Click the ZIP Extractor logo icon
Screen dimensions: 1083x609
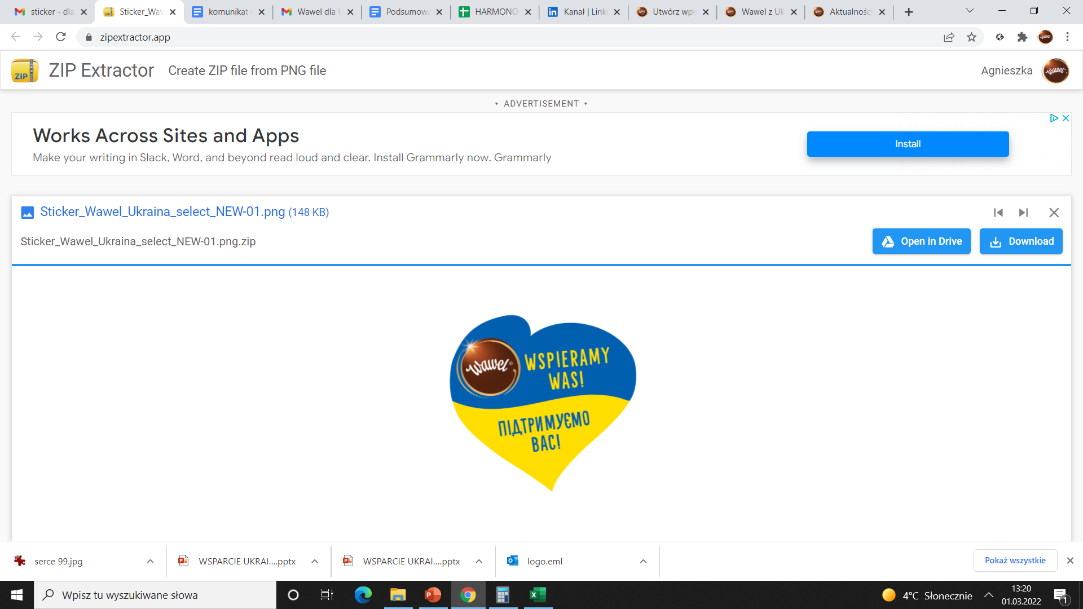(x=24, y=70)
